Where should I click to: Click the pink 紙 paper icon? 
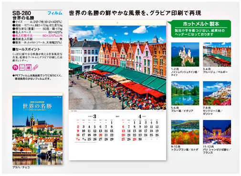pos(29,67)
